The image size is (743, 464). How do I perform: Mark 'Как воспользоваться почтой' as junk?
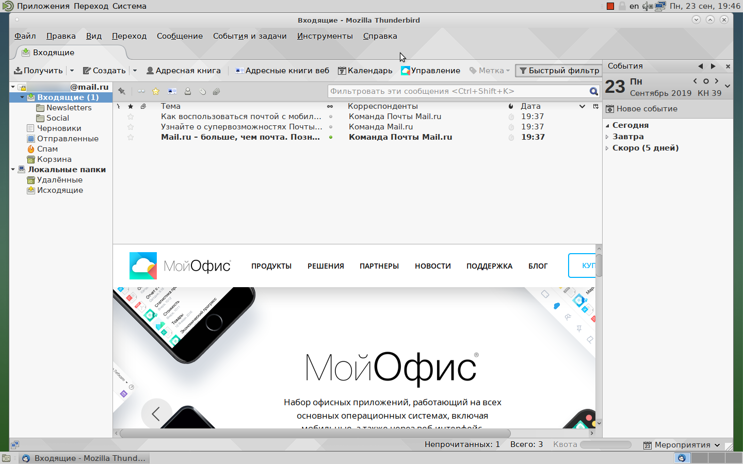pos(511,117)
